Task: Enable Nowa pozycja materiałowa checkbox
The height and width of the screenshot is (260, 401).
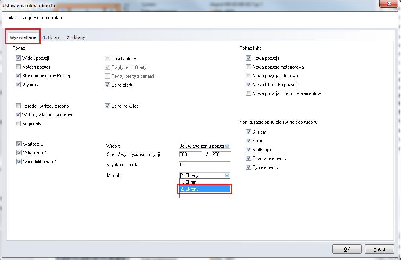Action: click(248, 67)
